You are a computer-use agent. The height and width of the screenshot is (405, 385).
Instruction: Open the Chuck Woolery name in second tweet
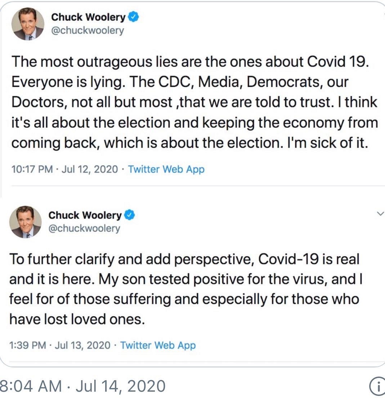[85, 215]
